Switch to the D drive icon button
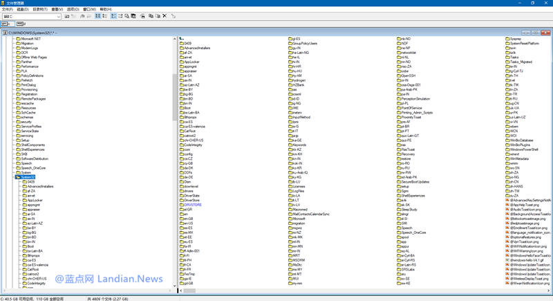Image resolution: width=553 pixels, height=301 pixels. 21,24
